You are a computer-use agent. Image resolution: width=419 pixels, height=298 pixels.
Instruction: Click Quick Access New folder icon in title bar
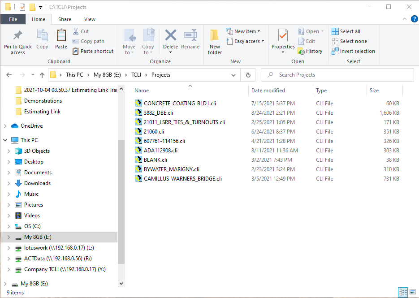pyautogui.click(x=32, y=7)
